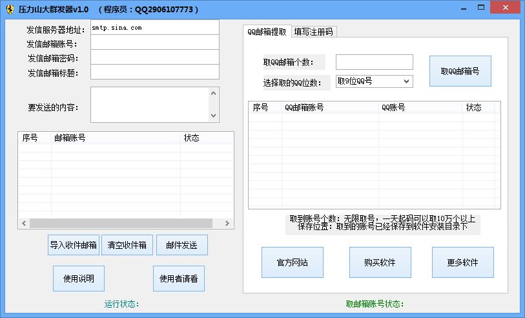This screenshot has height=318, width=525.
Task: Click the 状态 column header in left list
Action: 206,138
